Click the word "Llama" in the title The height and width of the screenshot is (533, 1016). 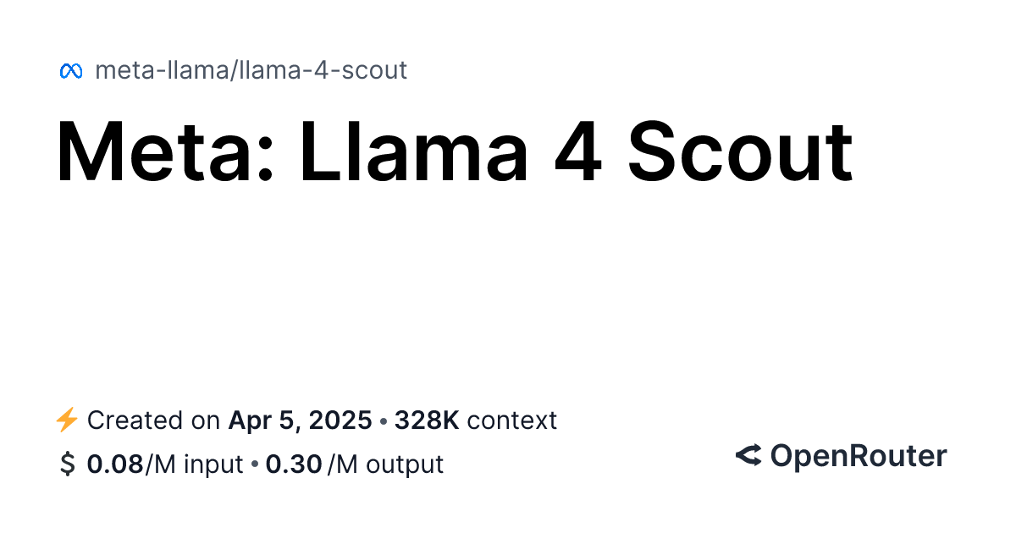[x=415, y=152]
